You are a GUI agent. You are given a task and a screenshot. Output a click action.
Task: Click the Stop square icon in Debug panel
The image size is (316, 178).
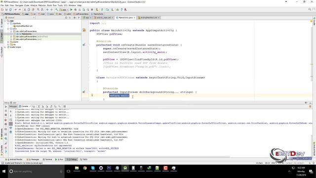click(6, 115)
